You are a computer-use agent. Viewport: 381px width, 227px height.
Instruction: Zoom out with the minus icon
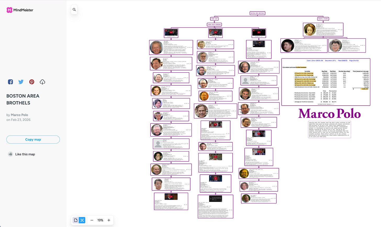pos(92,220)
